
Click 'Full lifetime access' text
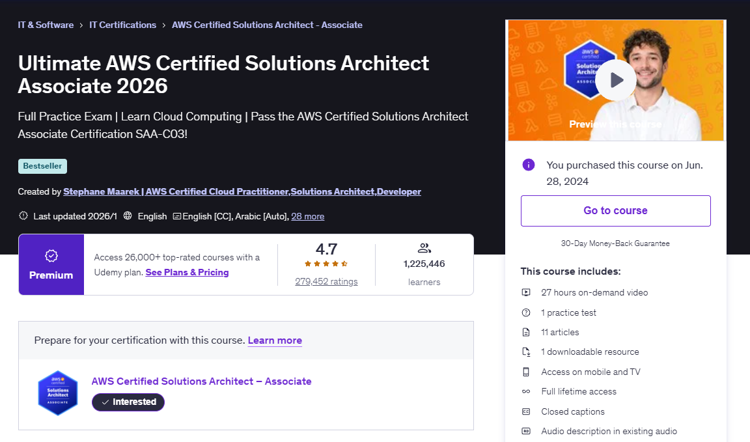[579, 391]
